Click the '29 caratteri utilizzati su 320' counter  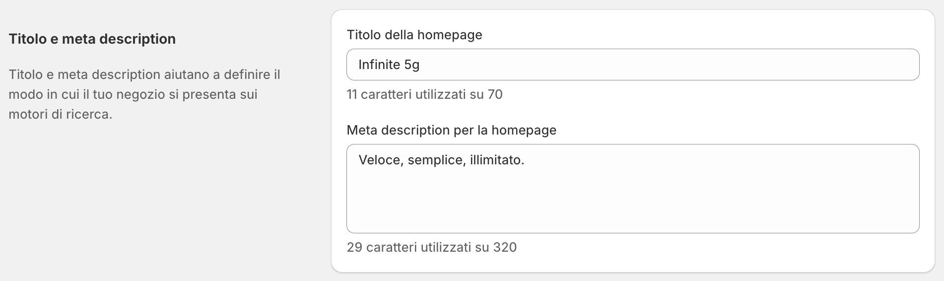tap(431, 247)
